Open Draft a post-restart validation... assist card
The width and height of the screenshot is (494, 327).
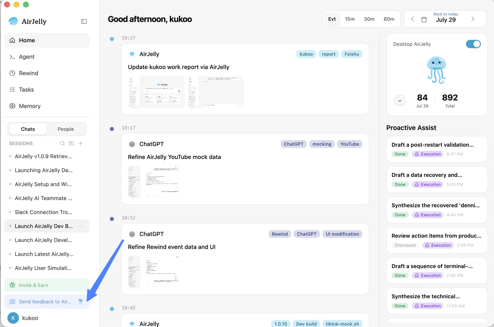[437, 149]
